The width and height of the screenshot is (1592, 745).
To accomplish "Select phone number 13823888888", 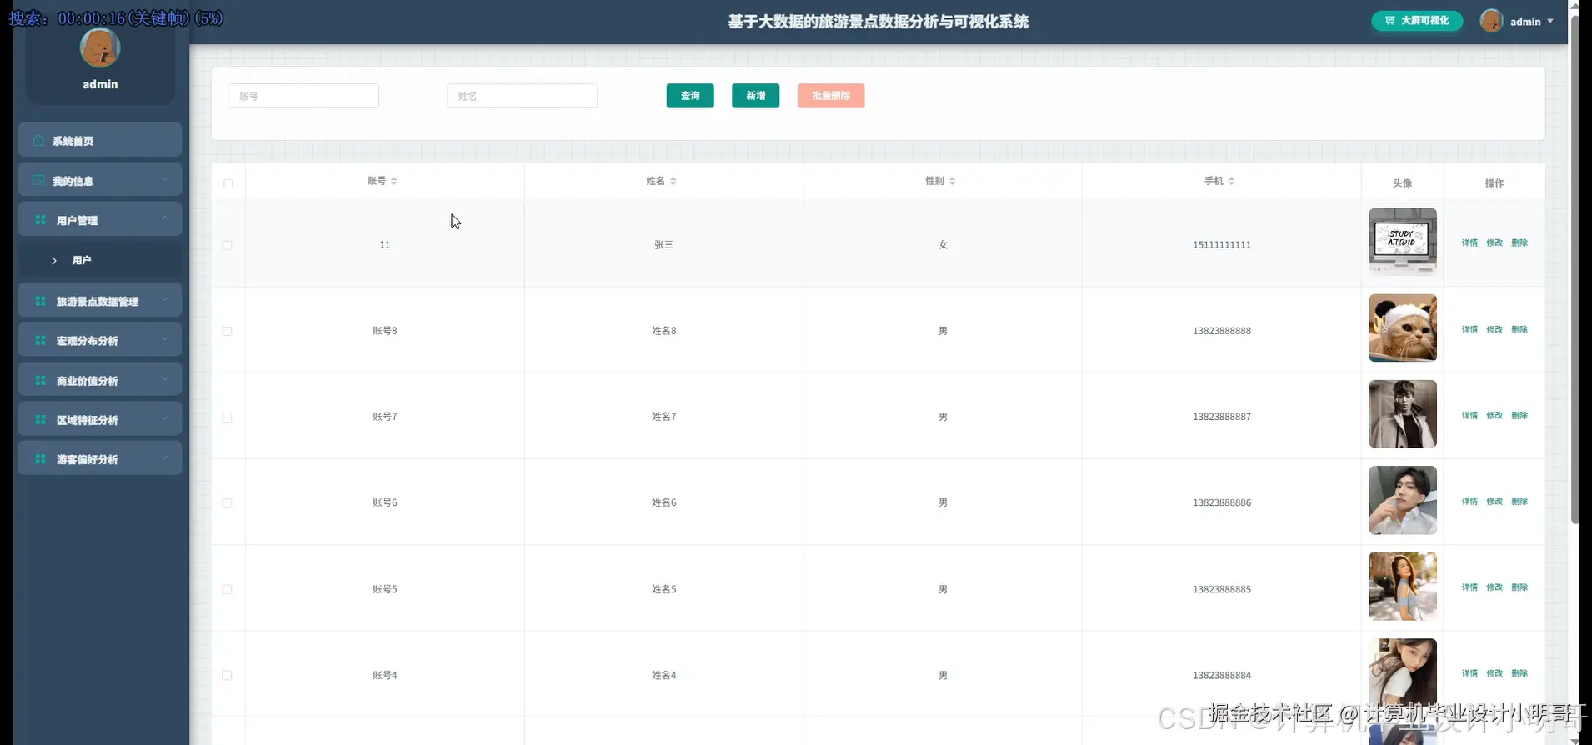I will 1222,331.
